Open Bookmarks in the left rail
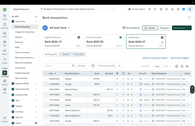Image resolution: width=195 pixels, height=126 pixels. (5, 24)
